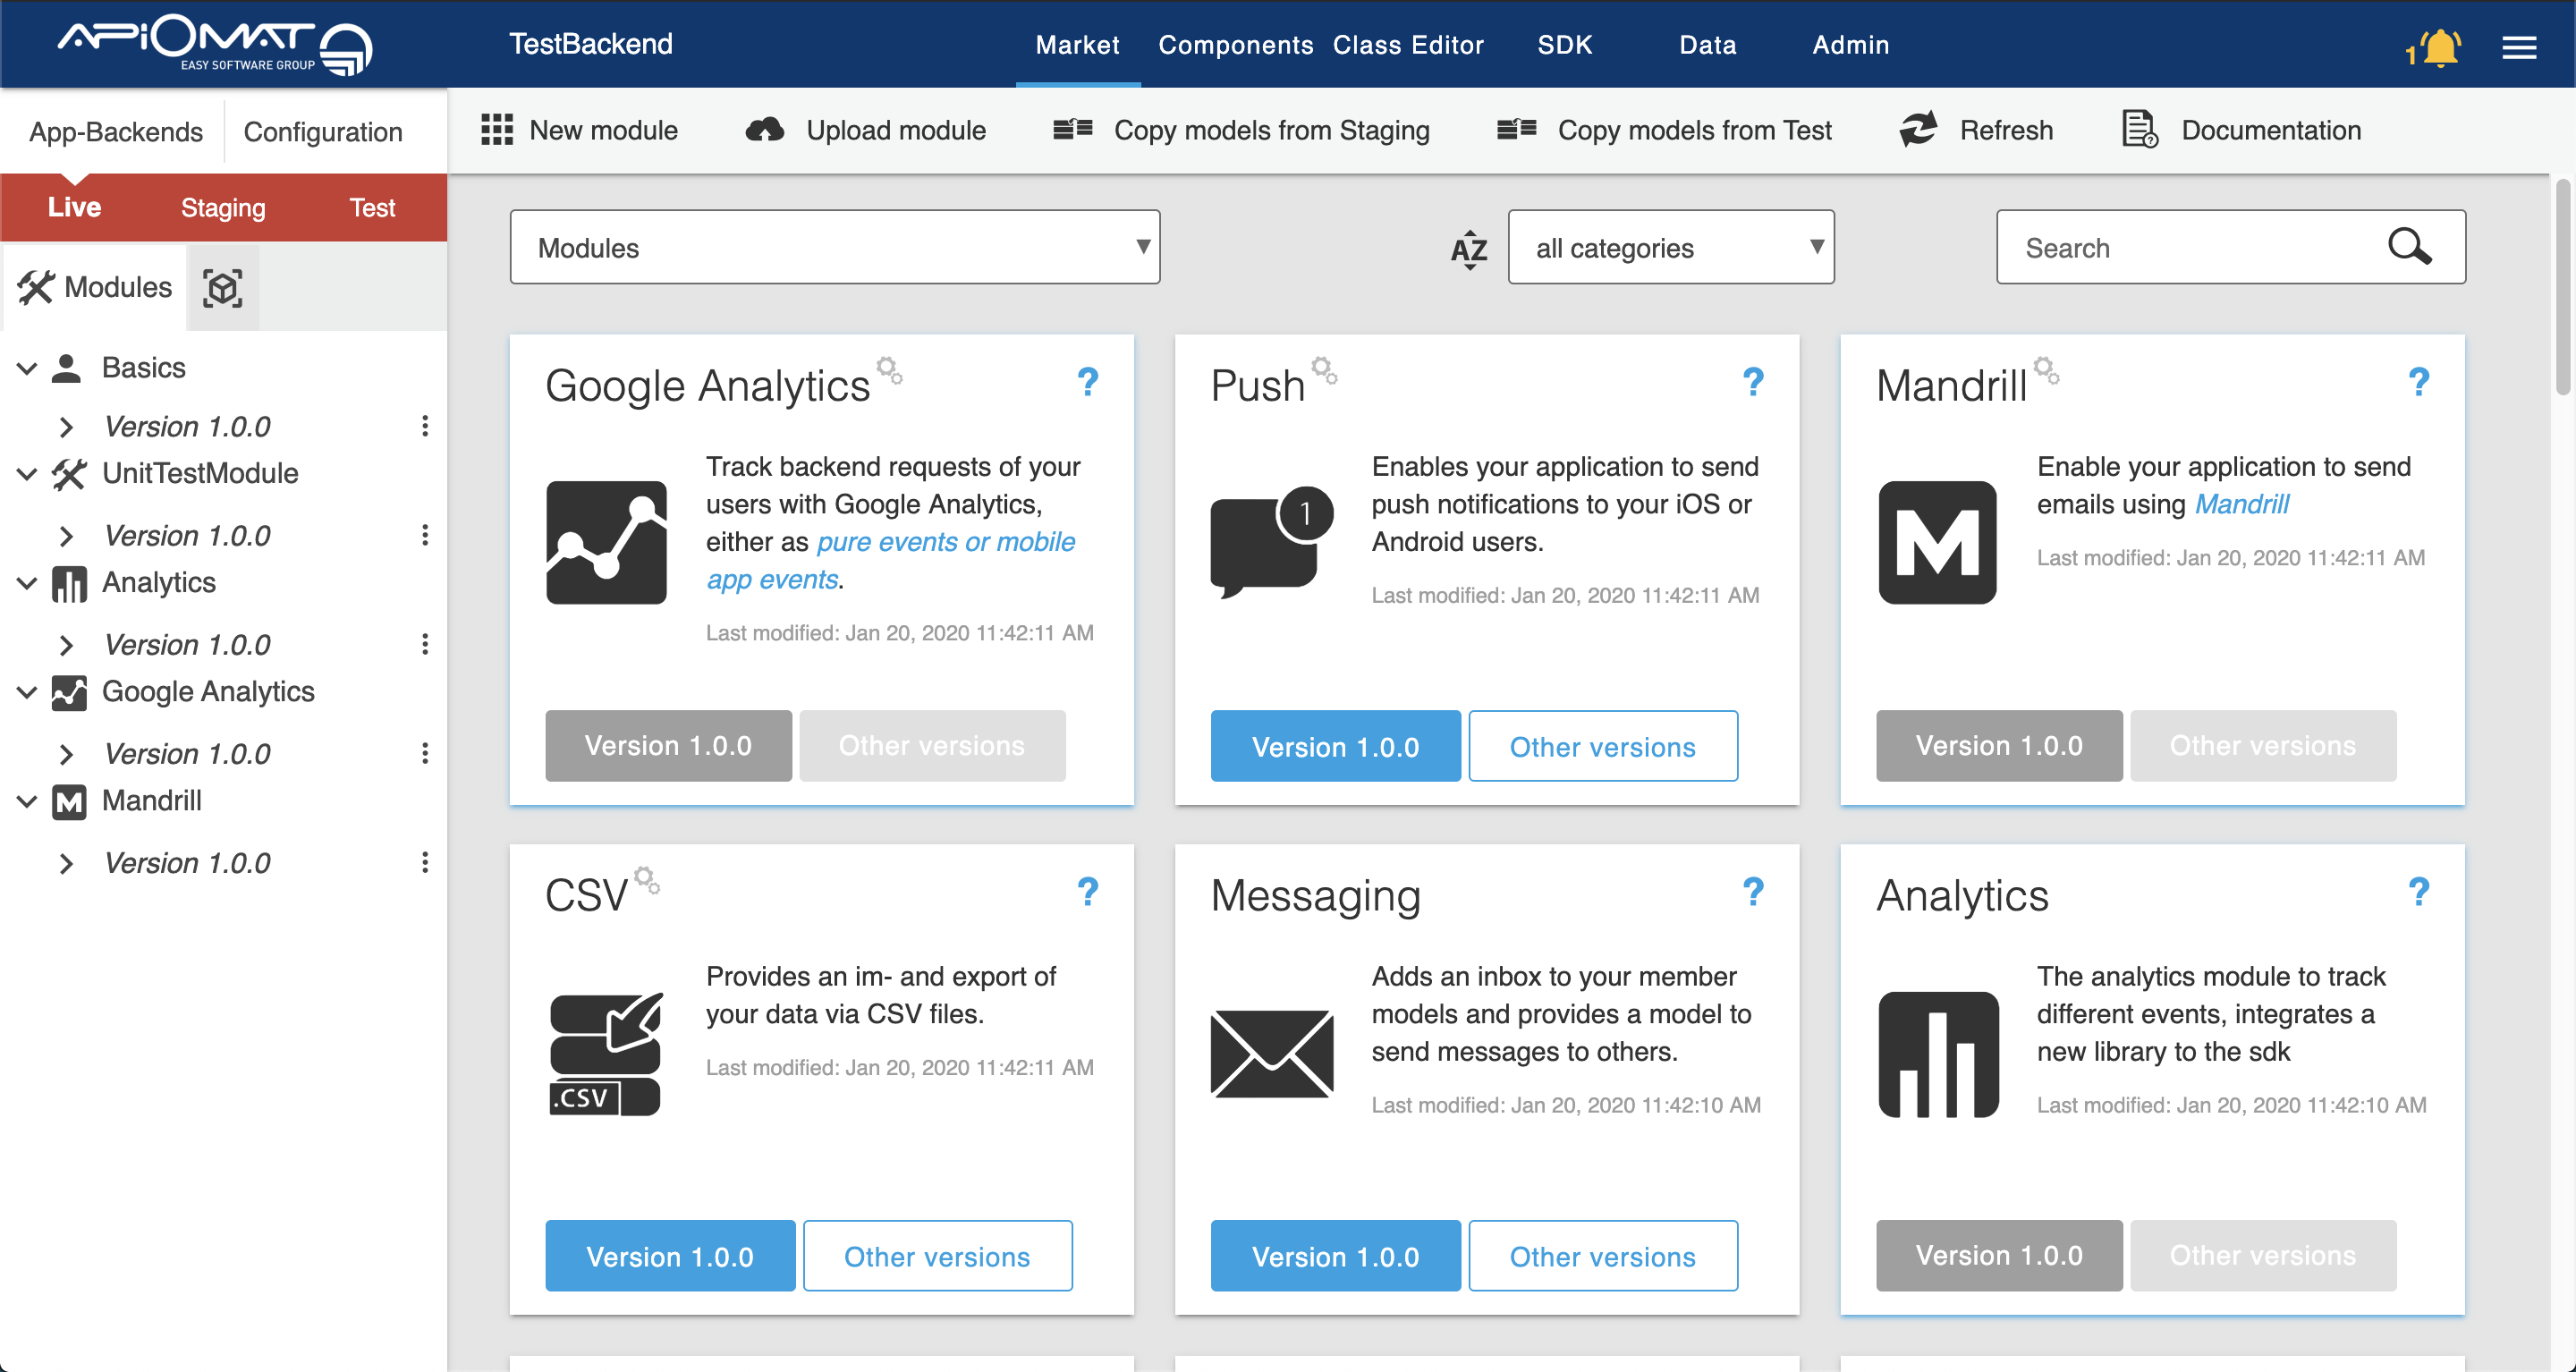Select the Test environment tab
Image resolution: width=2576 pixels, height=1372 pixels.
coord(372,207)
